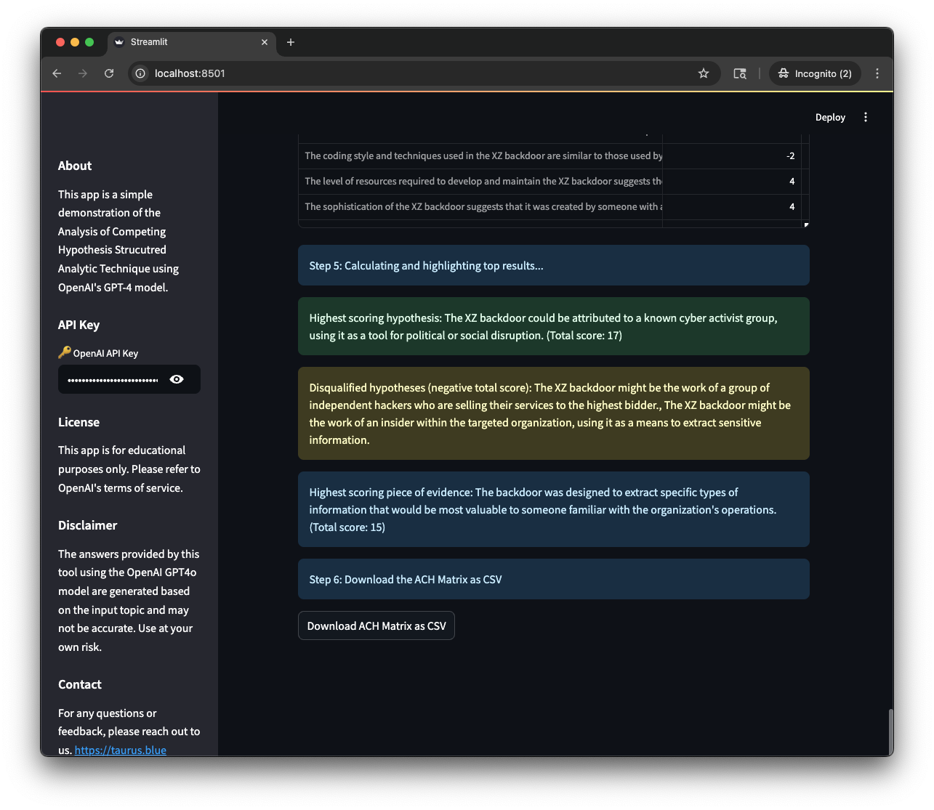
Task: Click the disqualified hypotheses warning box
Action: [x=553, y=413]
